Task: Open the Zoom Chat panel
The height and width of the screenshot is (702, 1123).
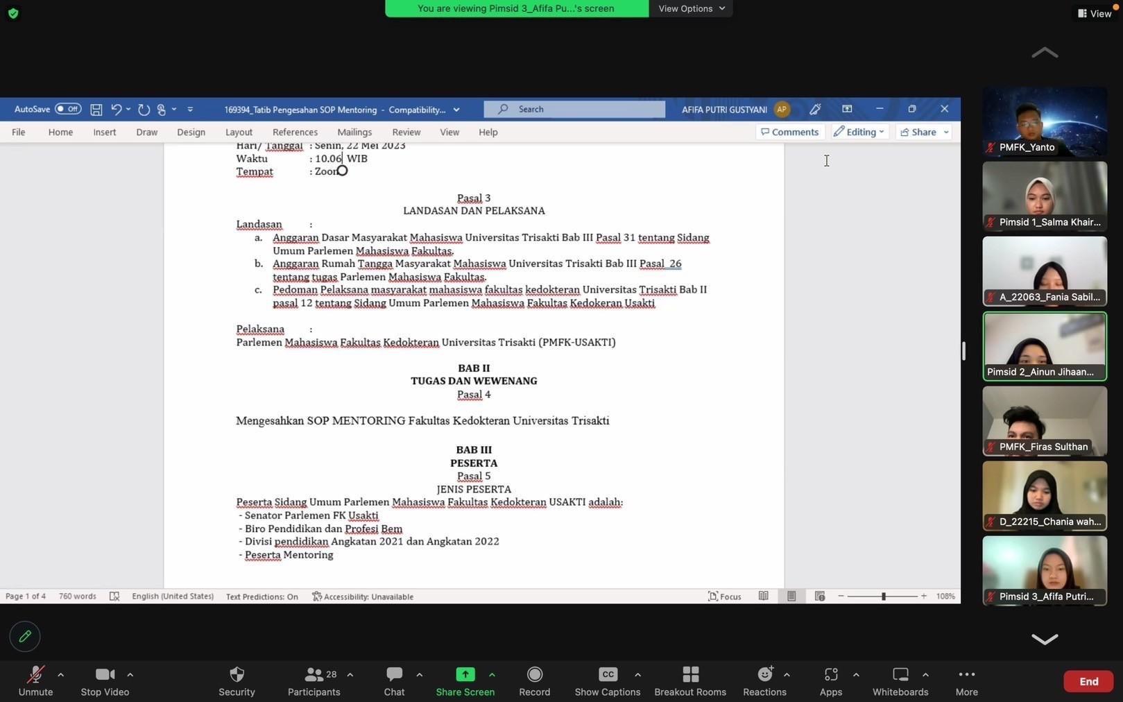Action: point(394,681)
